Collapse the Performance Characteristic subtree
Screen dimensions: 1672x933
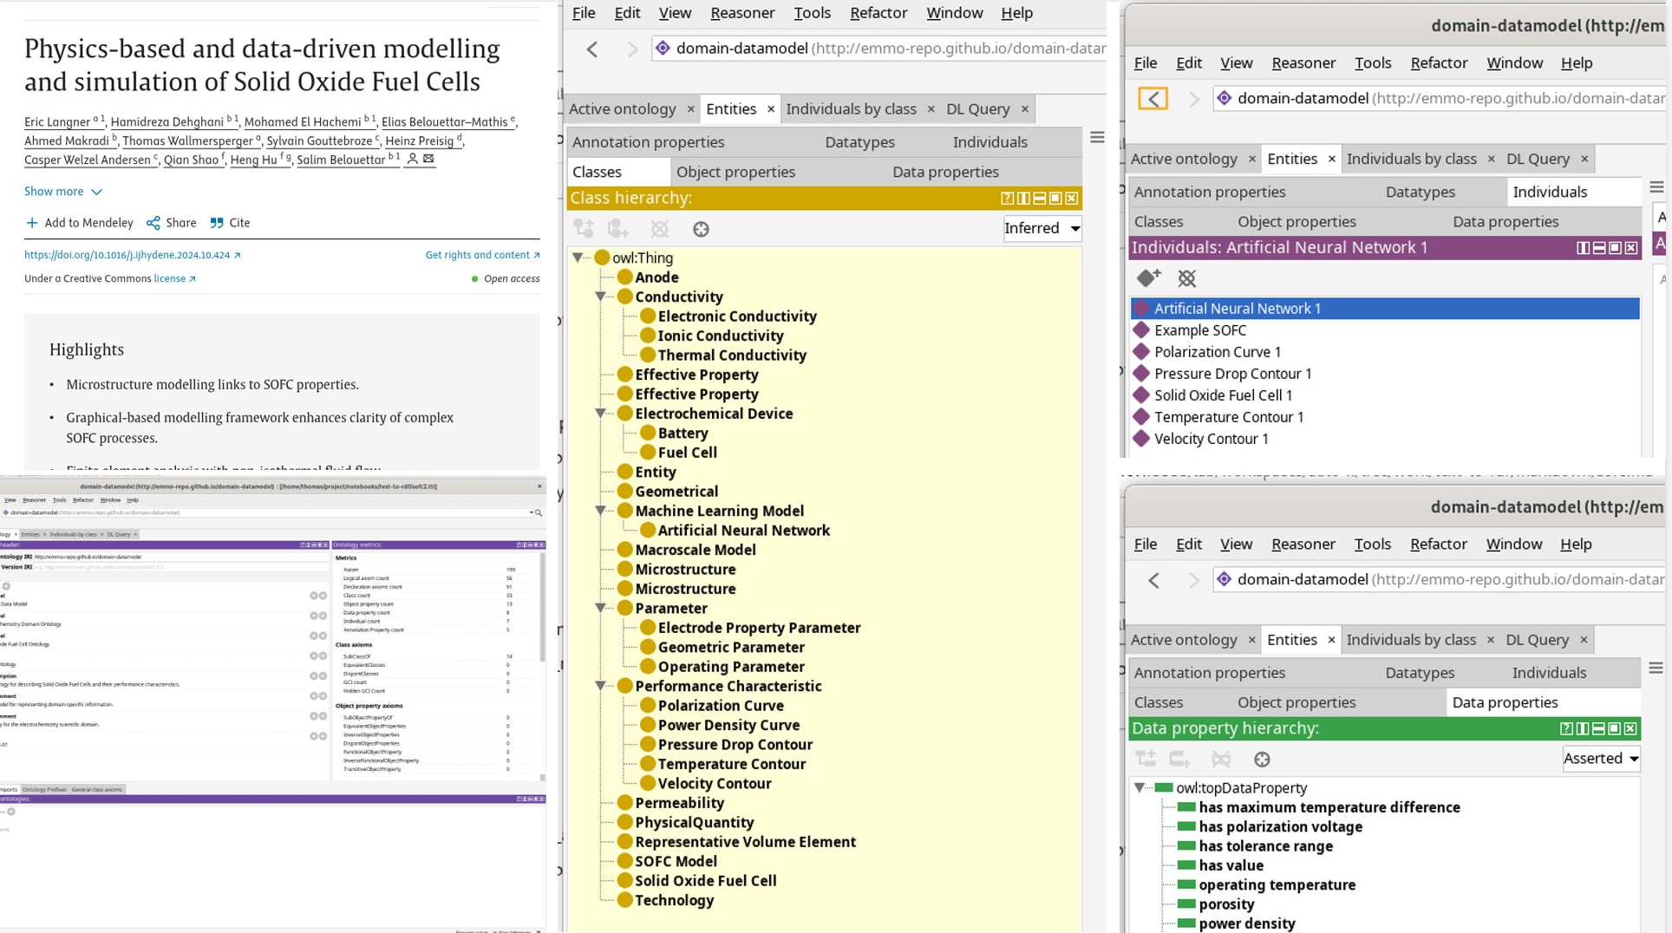[x=601, y=686]
